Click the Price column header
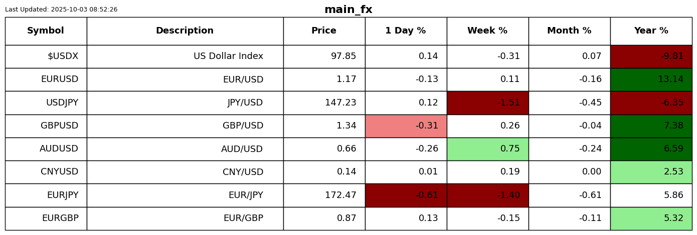Screen dimensions: 697x235 pyautogui.click(x=324, y=31)
